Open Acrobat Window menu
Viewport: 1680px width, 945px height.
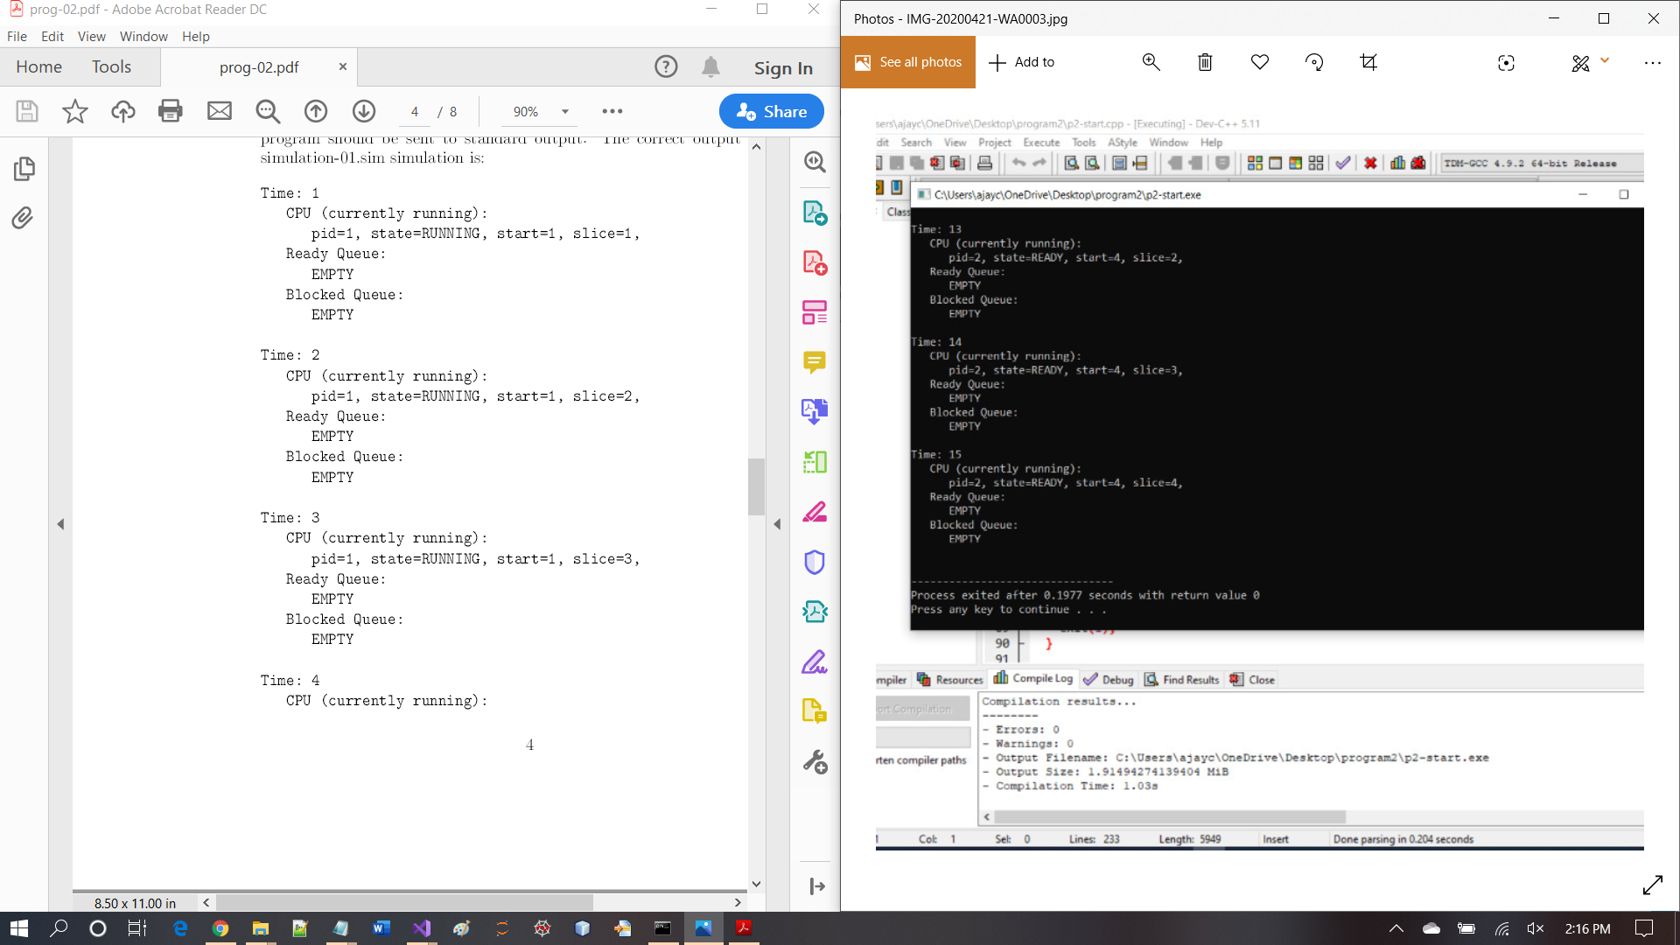pyautogui.click(x=143, y=37)
